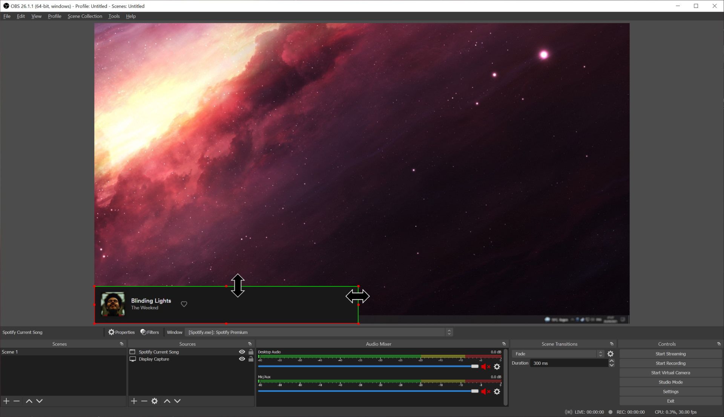Click the Start Recording button
The width and height of the screenshot is (724, 417).
coord(670,363)
